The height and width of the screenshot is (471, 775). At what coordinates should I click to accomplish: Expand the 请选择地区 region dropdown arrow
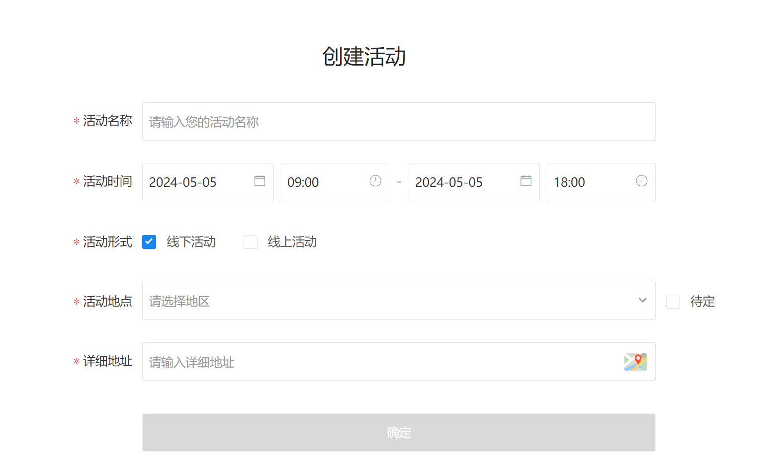click(643, 300)
